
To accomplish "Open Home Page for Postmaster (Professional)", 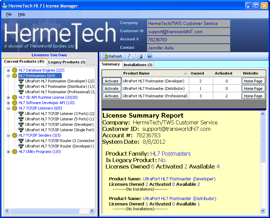I will (x=253, y=96).
